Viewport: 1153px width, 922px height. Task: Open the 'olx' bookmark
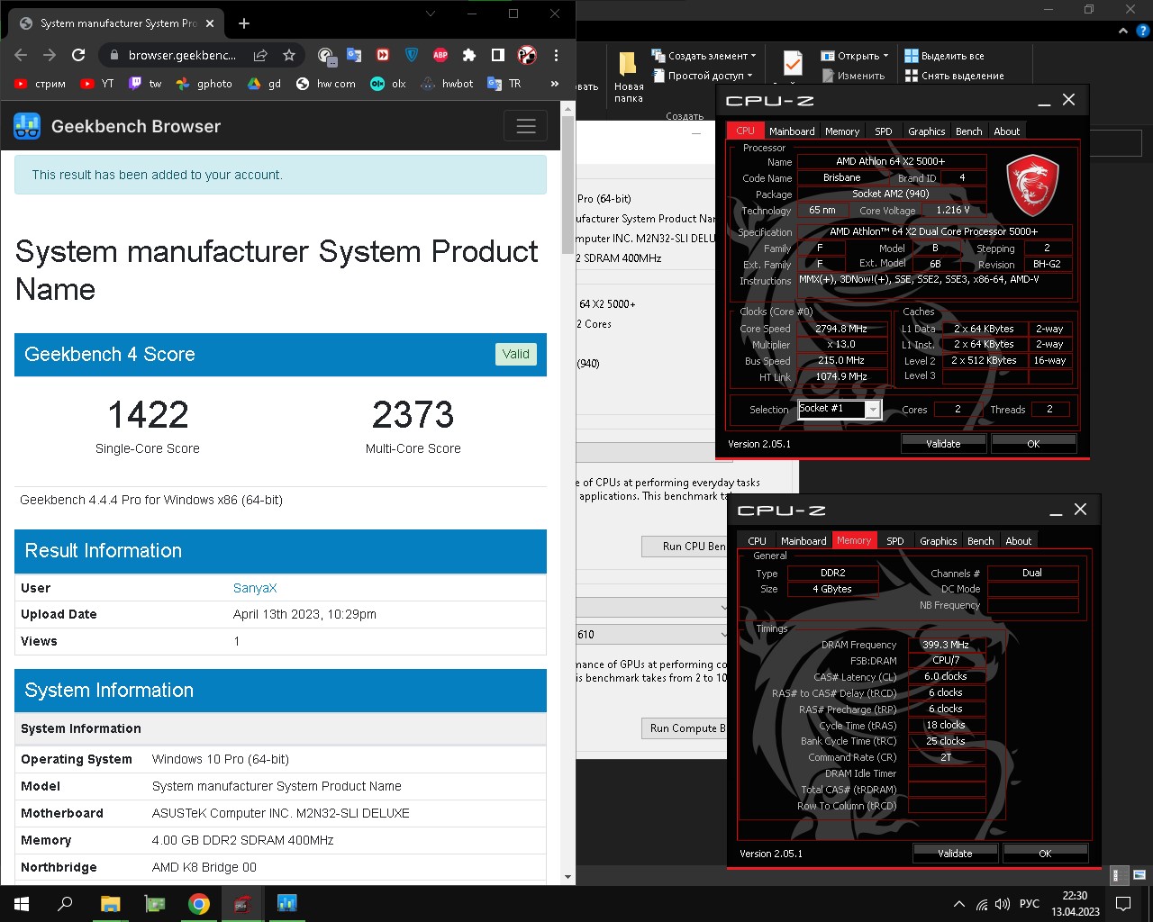[x=389, y=84]
